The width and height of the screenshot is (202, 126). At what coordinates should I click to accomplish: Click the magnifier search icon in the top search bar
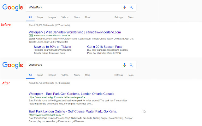tap(131, 7)
